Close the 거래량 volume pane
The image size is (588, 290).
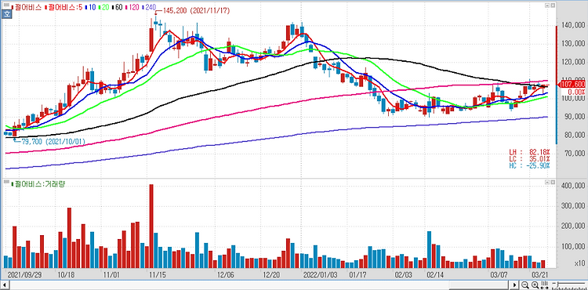[552, 181]
